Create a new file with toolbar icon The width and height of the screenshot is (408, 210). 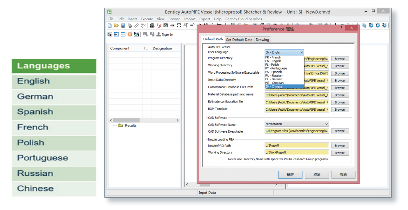tap(110, 25)
